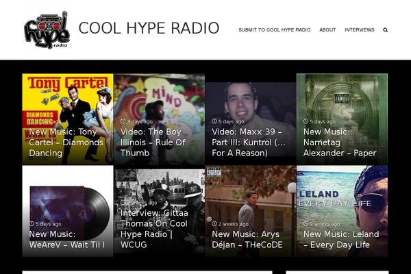Viewport: 411px width, 274px height.
Task: Open Video: The Boy Illinois – Rule Of Thumb
Action: (153, 142)
